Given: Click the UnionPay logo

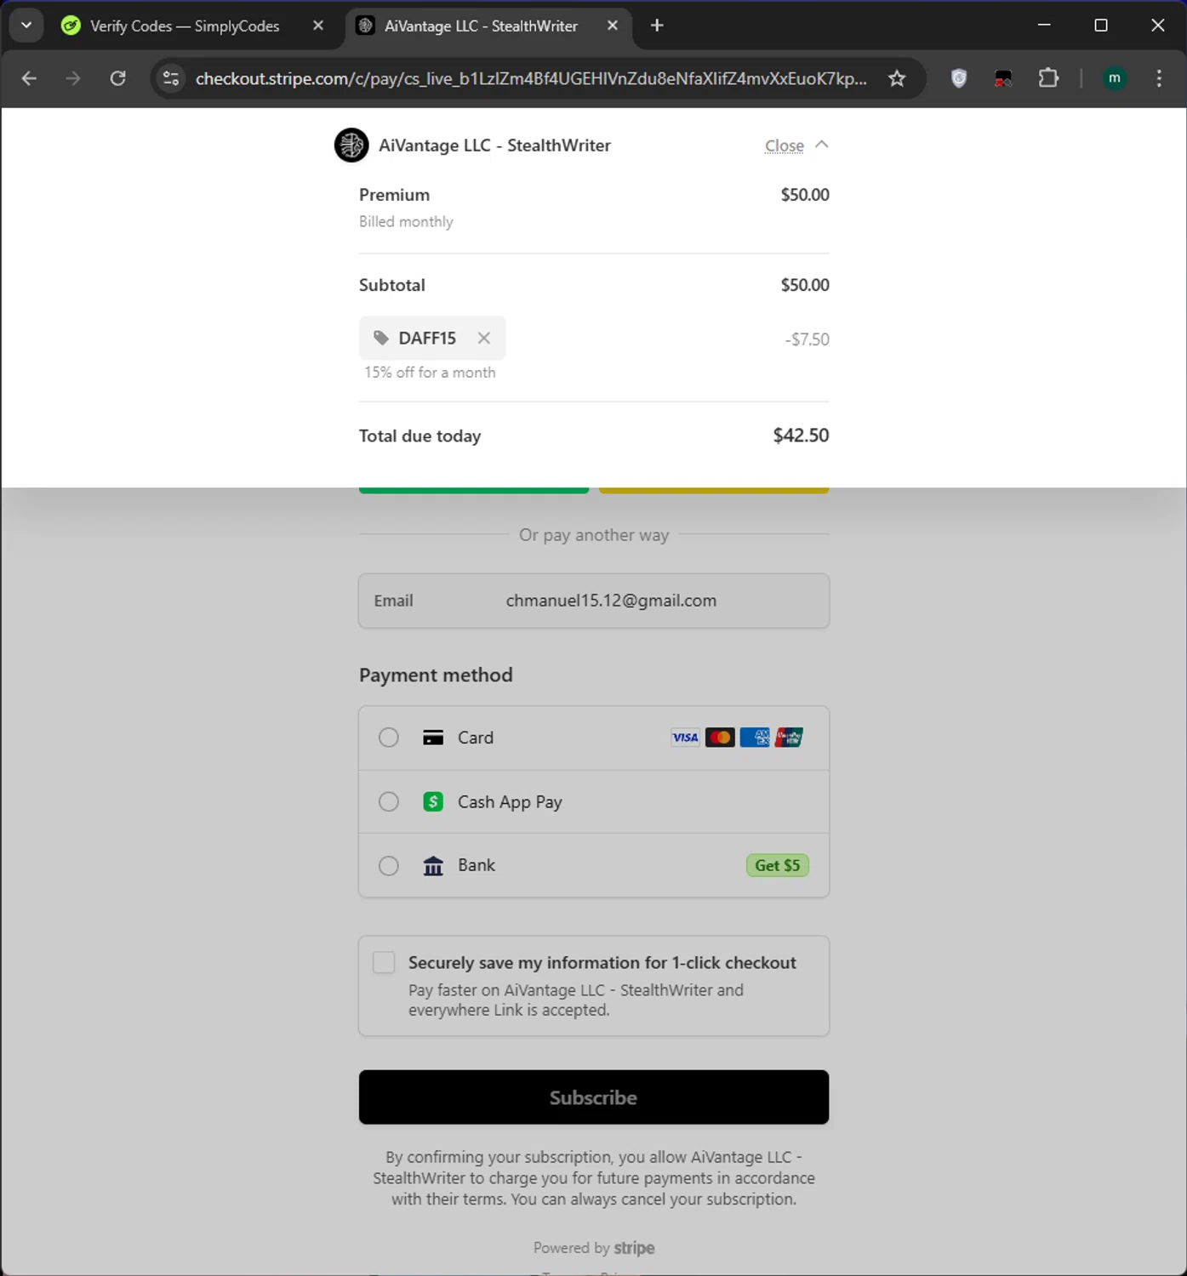Looking at the screenshot, I should tap(789, 738).
